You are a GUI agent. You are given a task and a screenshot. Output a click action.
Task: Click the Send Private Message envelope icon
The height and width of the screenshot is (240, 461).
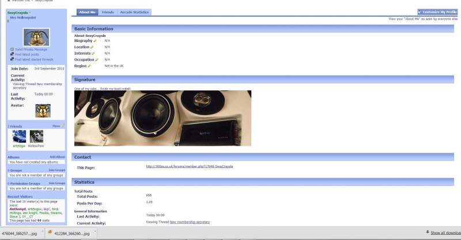[x=12, y=49]
